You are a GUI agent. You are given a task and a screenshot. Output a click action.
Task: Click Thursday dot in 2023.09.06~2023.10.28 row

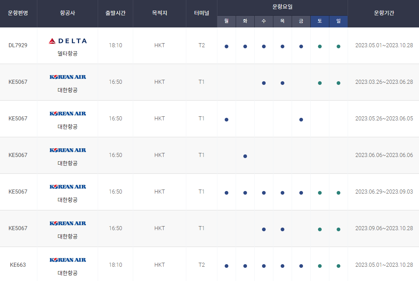(283, 229)
